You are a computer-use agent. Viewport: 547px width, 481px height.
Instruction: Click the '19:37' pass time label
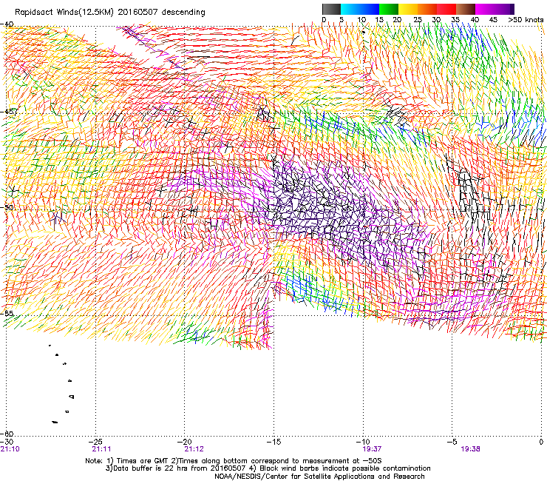pos(372,449)
